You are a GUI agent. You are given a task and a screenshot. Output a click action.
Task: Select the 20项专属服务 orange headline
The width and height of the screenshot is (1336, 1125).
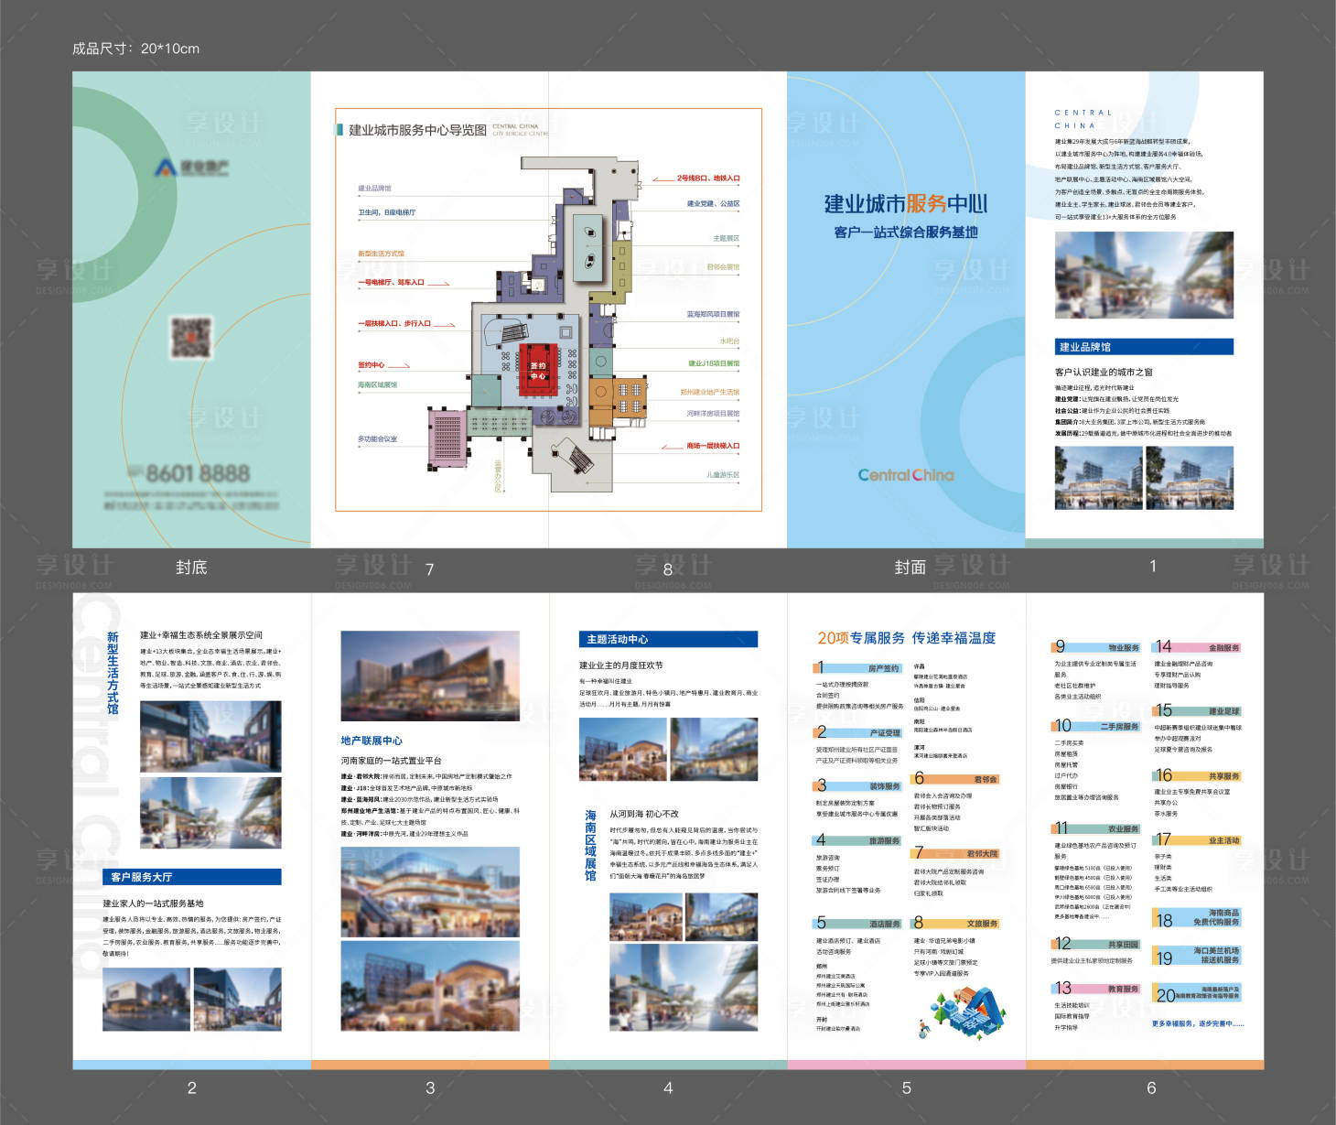[x=861, y=638]
